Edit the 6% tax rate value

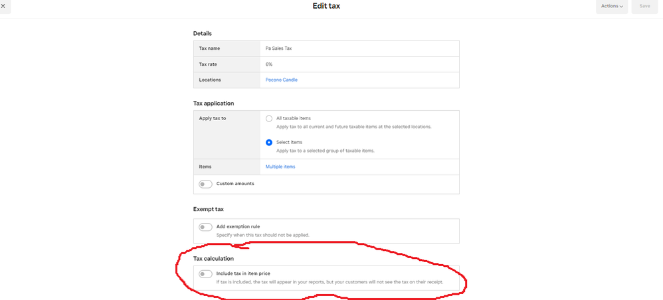click(359, 64)
